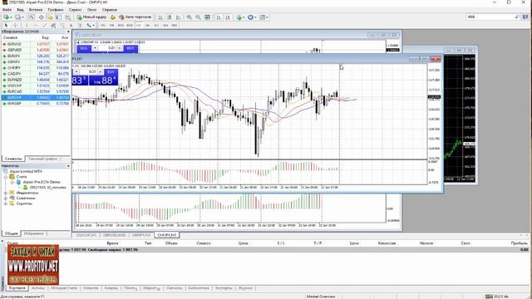This screenshot has height=299, width=532.
Task: Open the Вставка menu
Action: coord(36,10)
